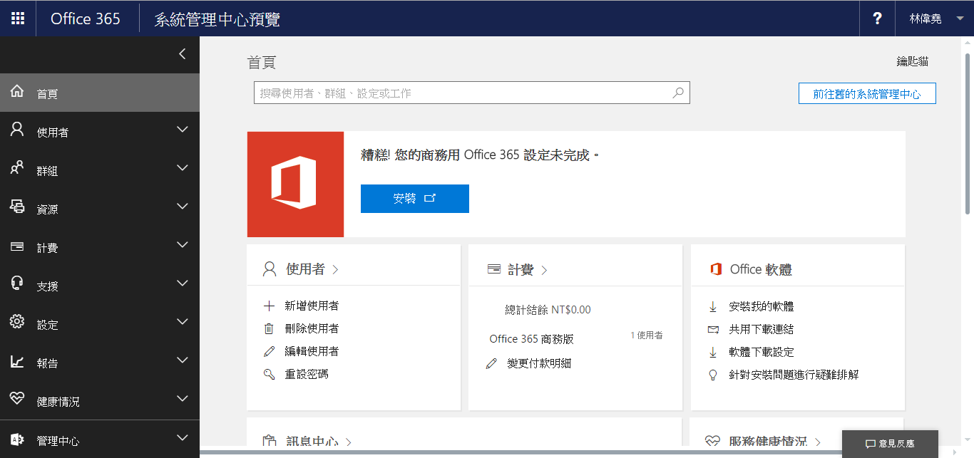This screenshot has height=458, width=974.
Task: Click the key icon for 重設密碼
Action: [269, 374]
